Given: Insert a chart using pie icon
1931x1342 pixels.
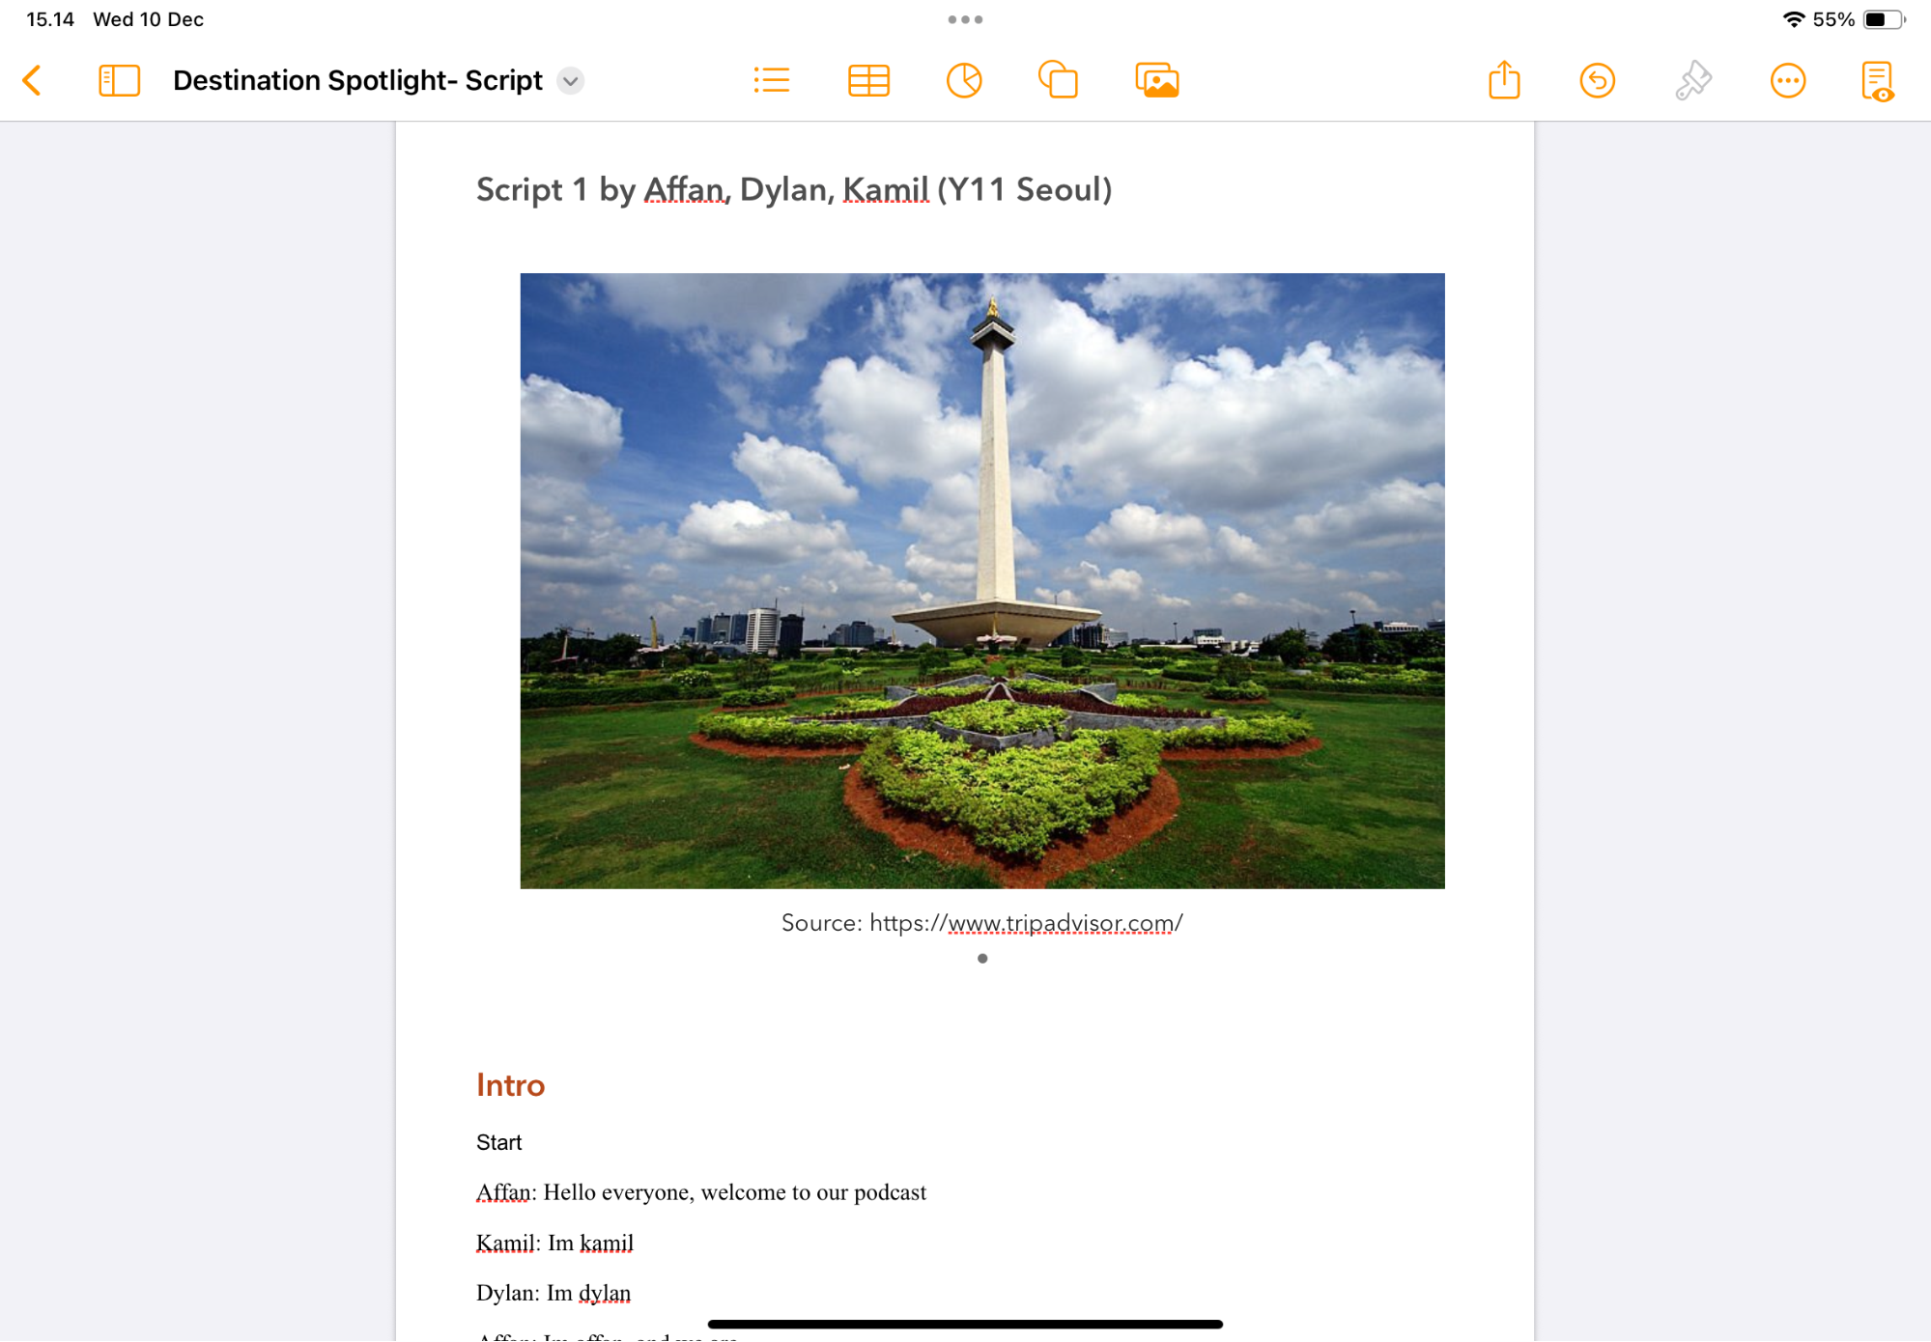Looking at the screenshot, I should click(x=963, y=80).
